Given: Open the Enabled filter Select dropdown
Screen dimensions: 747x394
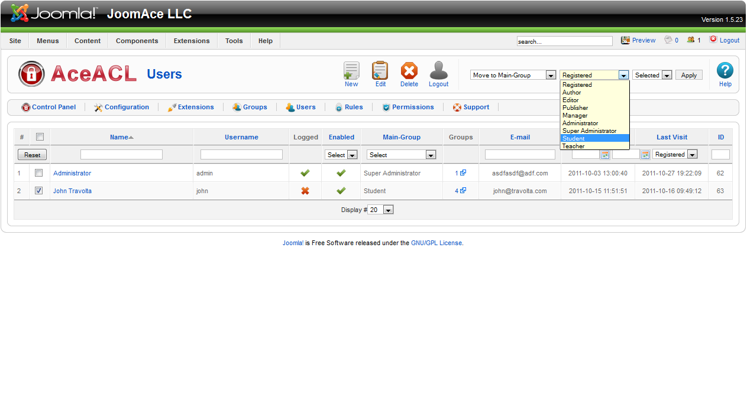Looking at the screenshot, I should click(x=341, y=155).
